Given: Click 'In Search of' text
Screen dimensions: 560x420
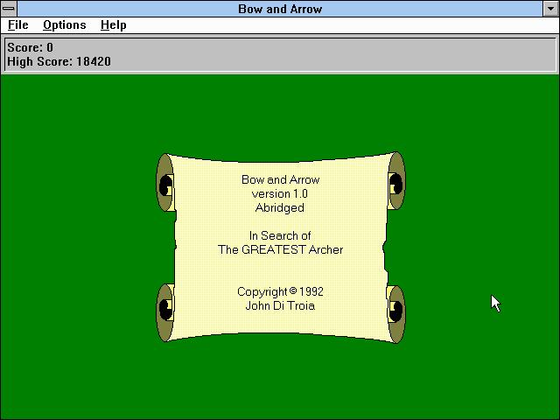Looking at the screenshot, I should (x=280, y=235).
